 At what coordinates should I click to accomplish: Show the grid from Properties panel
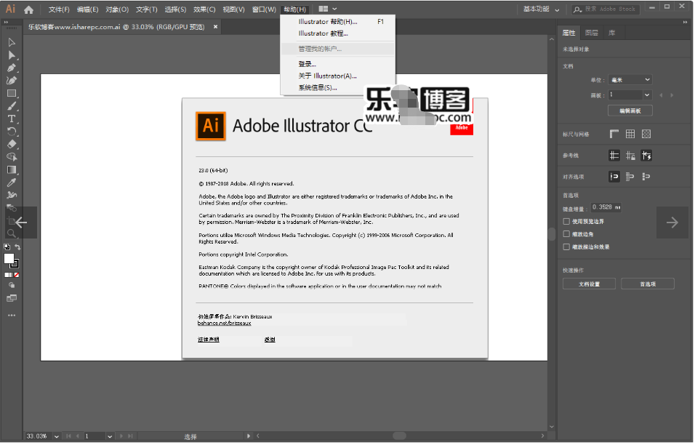[x=630, y=135]
